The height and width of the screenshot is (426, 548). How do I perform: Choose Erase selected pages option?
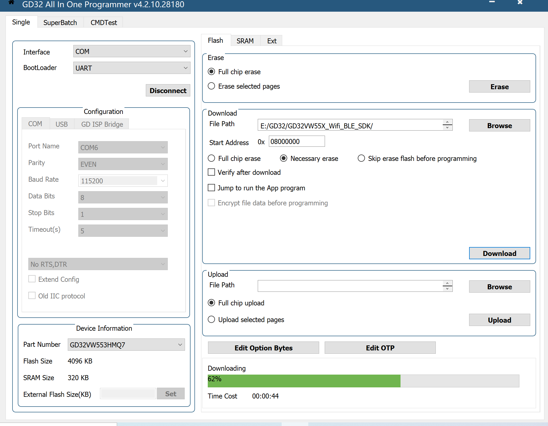[x=211, y=86]
